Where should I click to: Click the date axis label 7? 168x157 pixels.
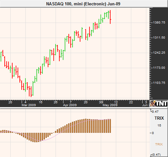(71, 102)
